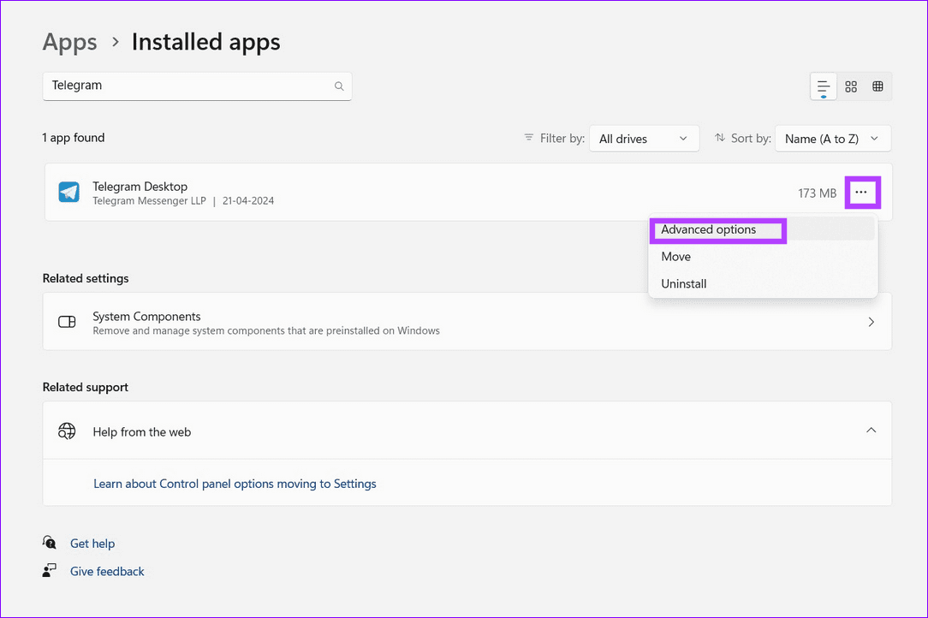Switch to grid view layout

(x=877, y=86)
